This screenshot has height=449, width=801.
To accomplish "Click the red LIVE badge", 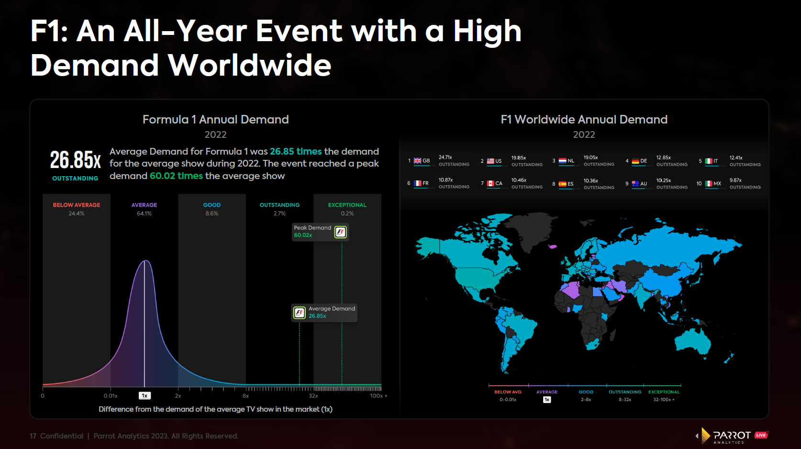I will coord(761,435).
